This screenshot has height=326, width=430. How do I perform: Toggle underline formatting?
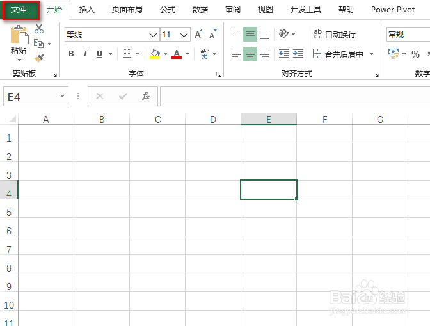pyautogui.click(x=99, y=54)
